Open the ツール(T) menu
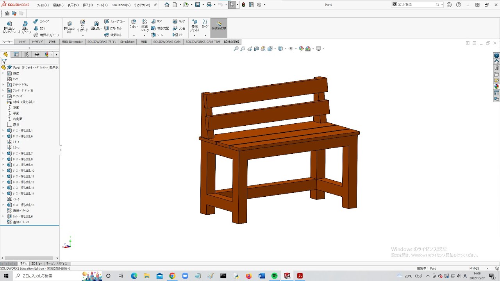 (x=102, y=5)
